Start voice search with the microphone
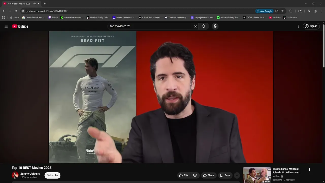This screenshot has width=325, height=183. coord(215,26)
